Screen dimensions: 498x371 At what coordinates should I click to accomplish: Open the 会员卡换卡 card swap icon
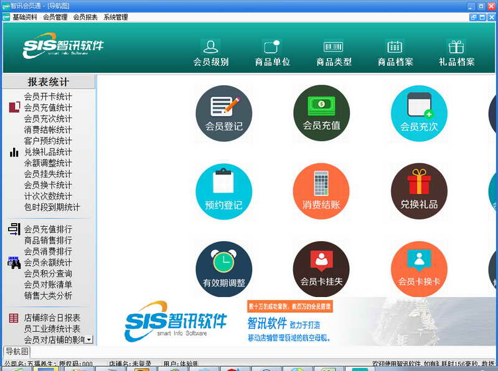click(x=419, y=270)
